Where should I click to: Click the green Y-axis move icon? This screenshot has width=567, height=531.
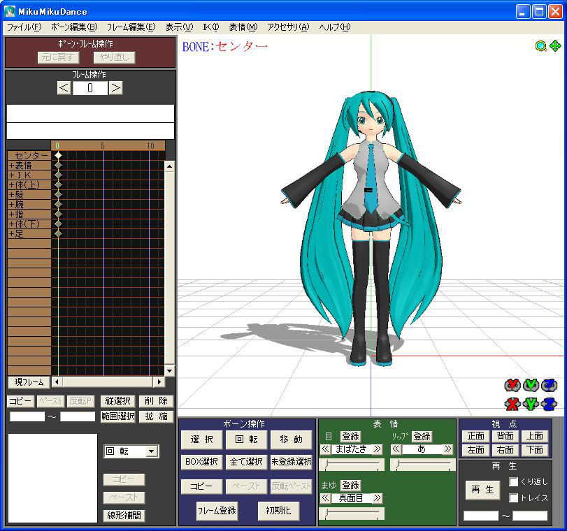pos(531,403)
